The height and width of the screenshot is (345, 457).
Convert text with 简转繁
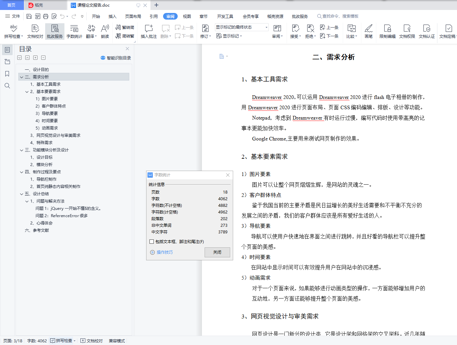click(x=125, y=36)
